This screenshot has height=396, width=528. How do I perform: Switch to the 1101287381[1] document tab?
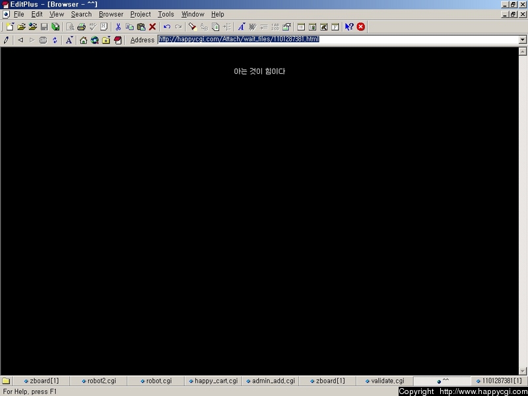(x=499, y=381)
